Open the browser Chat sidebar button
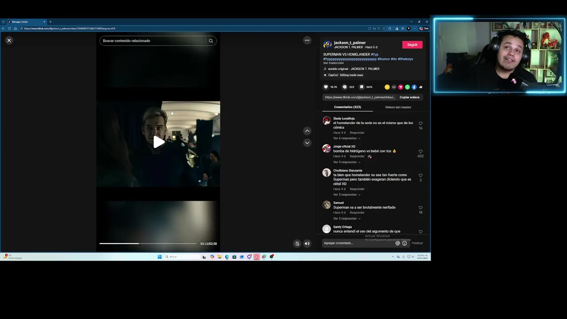The height and width of the screenshot is (319, 567). (x=424, y=28)
